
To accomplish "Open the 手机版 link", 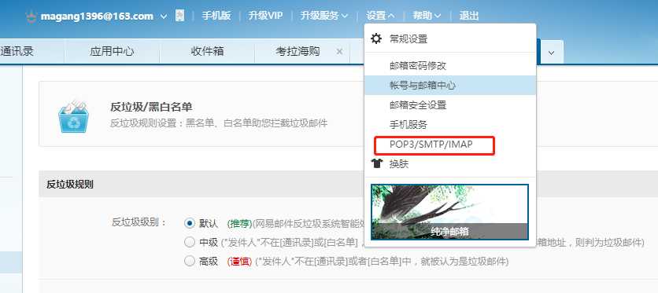I will click(x=216, y=16).
